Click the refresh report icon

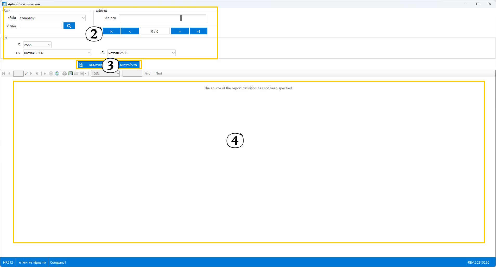click(x=57, y=73)
